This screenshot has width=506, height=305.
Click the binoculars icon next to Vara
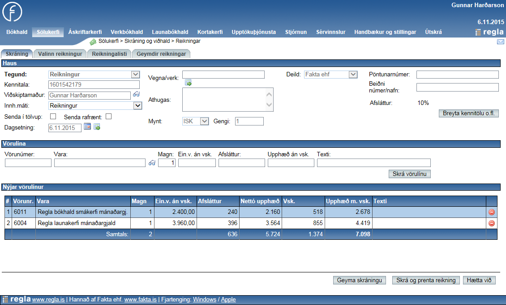[x=152, y=163]
